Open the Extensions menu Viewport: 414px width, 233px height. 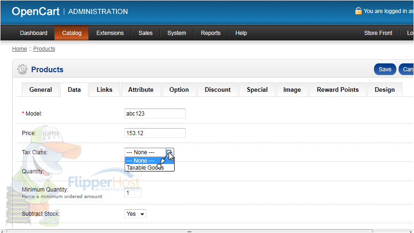coord(110,33)
